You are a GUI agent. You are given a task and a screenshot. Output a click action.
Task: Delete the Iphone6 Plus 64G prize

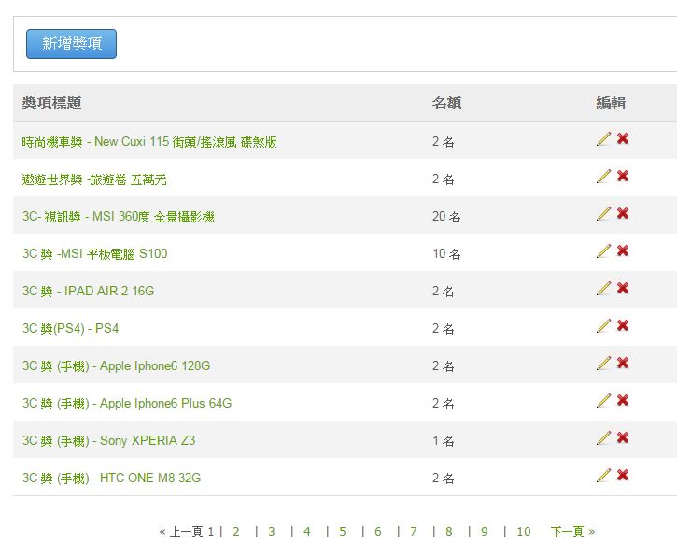pos(623,400)
